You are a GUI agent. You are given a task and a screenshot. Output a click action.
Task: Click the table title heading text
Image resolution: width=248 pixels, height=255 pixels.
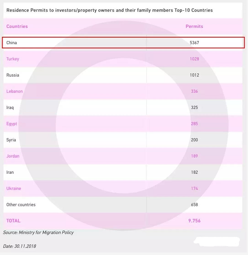tap(109, 10)
